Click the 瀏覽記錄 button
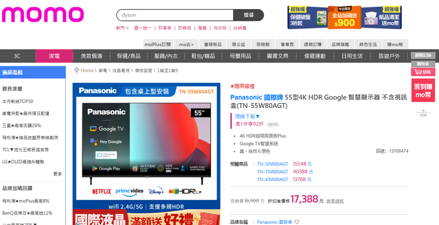Viewport: 439px width, 225px height. 423,55
